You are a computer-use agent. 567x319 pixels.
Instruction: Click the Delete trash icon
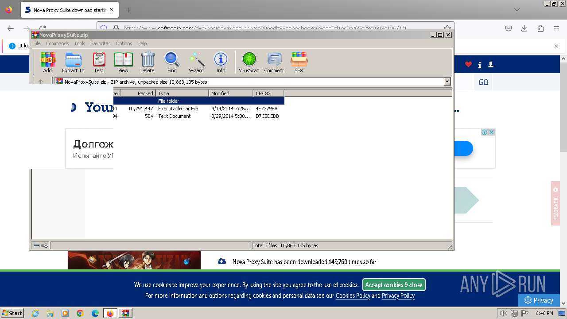click(148, 62)
